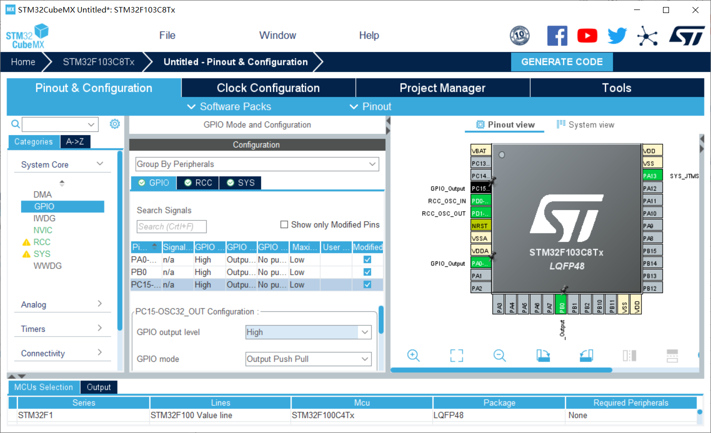
Task: Open the Help menu
Action: 369,35
